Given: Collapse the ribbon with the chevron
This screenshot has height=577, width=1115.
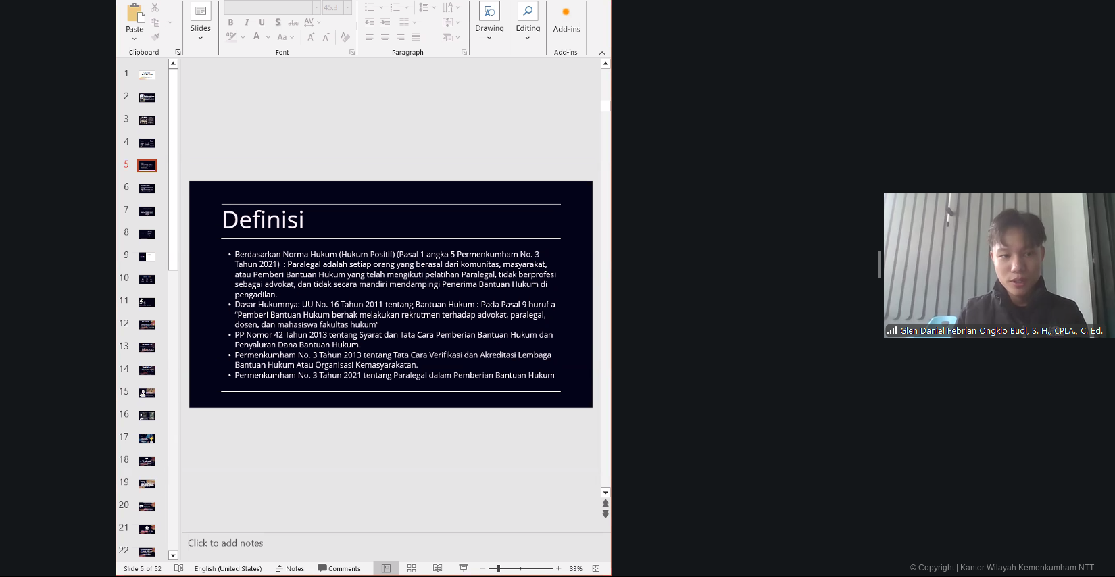Looking at the screenshot, I should tap(601, 53).
